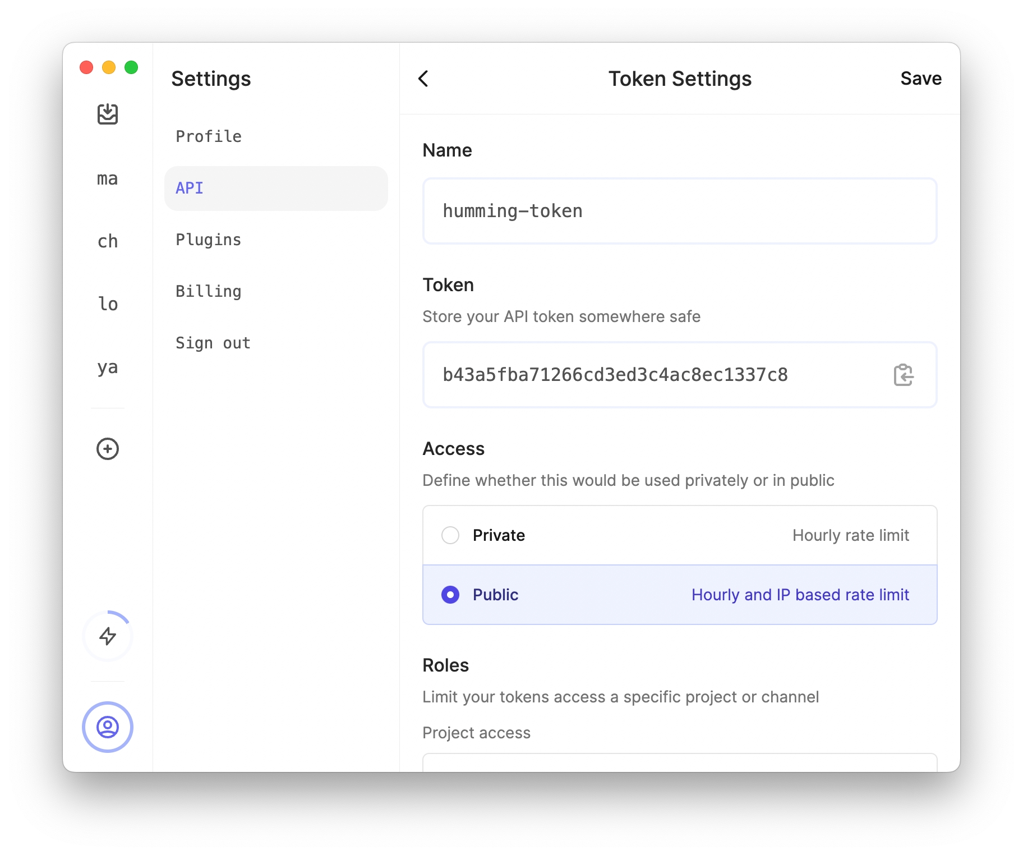This screenshot has height=855, width=1023.
Task: Switch to the 'ma' workspace
Action: [108, 179]
